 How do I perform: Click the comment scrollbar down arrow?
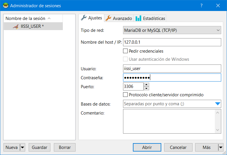(x=218, y=130)
